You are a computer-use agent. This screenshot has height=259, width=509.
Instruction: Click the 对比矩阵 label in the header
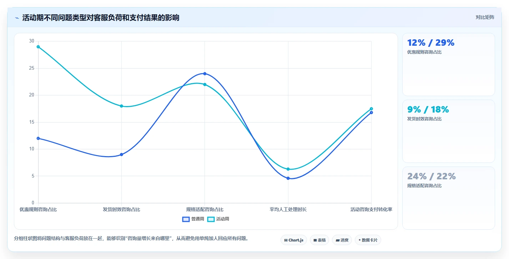485,17
